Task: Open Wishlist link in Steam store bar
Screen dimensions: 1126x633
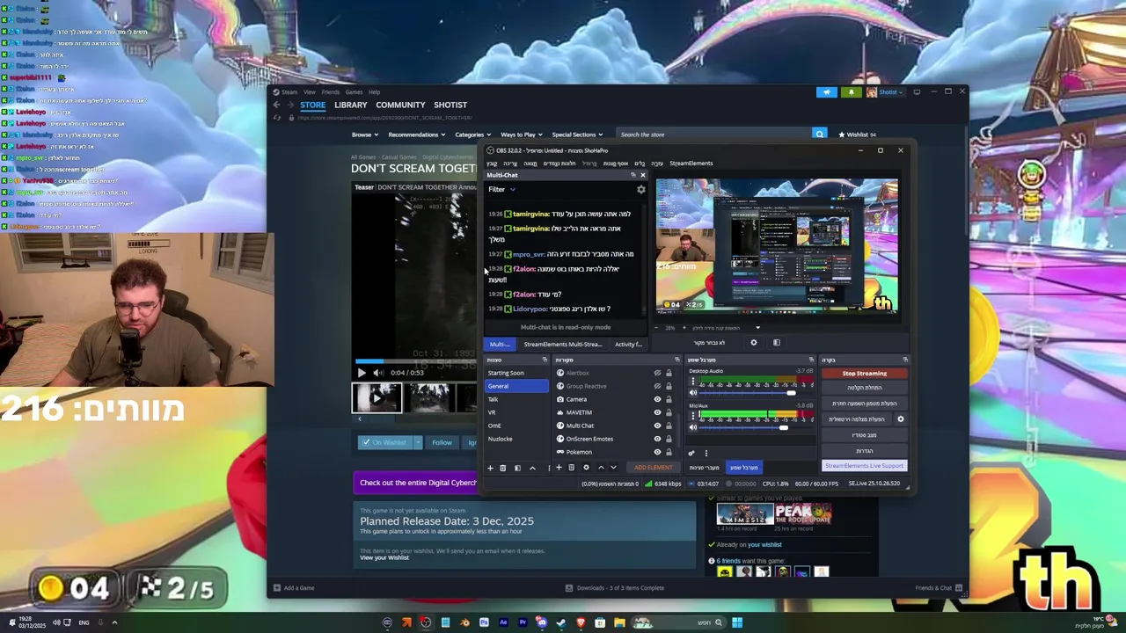Action: 858,135
